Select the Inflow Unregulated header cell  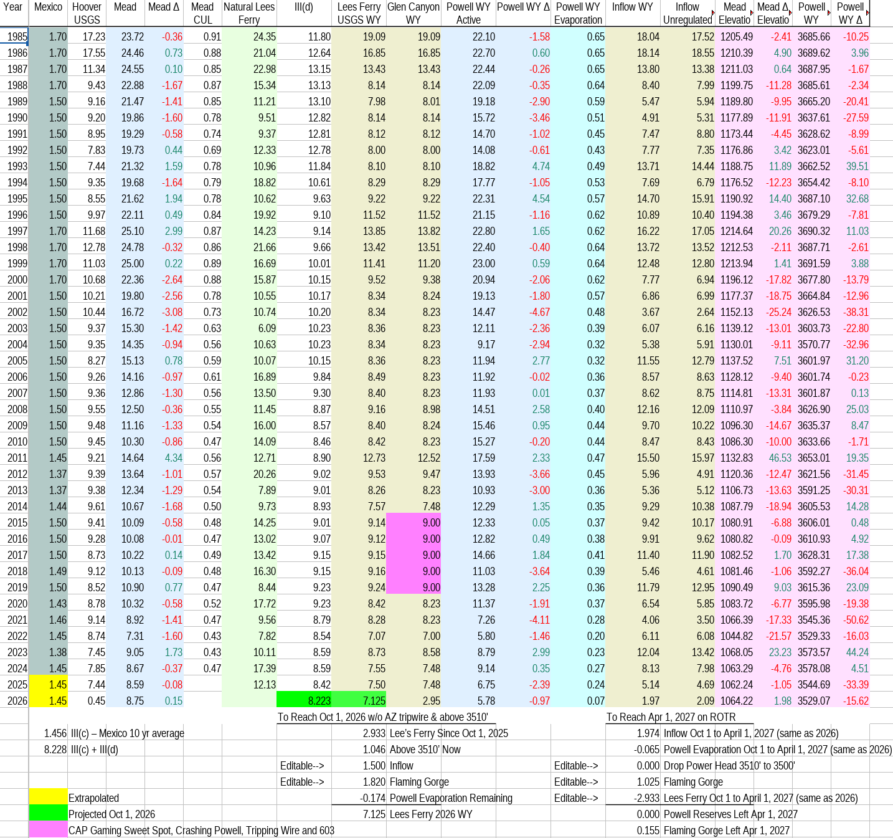[x=687, y=13]
